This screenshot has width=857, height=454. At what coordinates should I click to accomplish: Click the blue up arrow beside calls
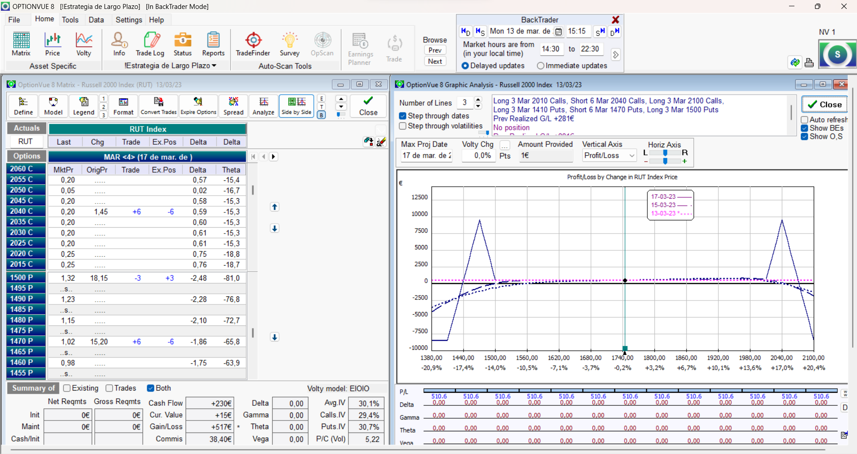(x=274, y=207)
